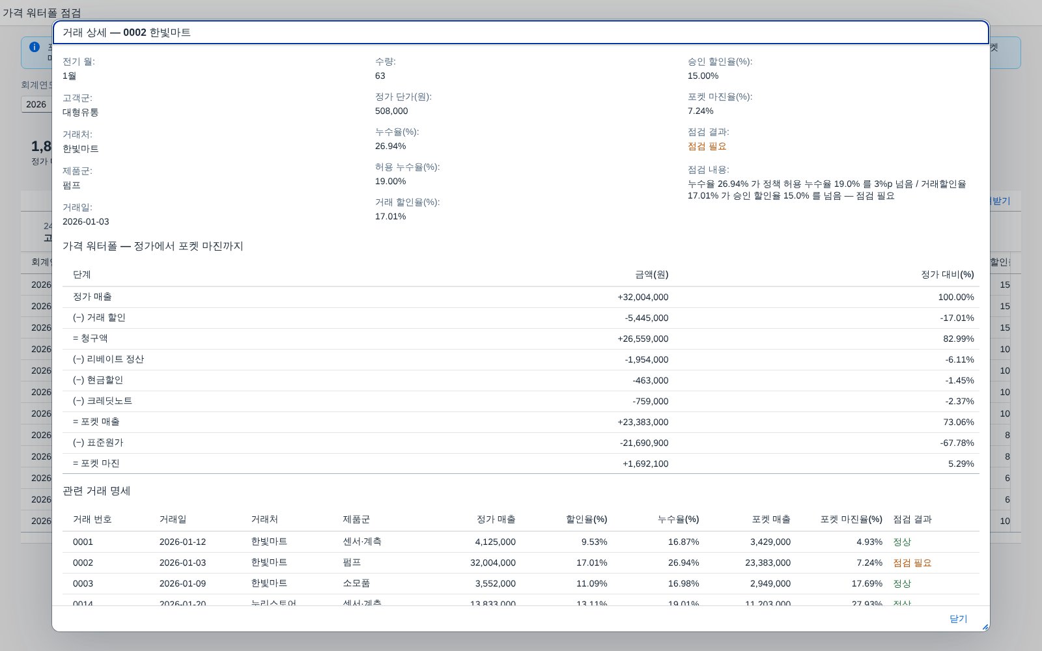
Task: Click the 정가 대비(%) column header
Action: pos(948,274)
